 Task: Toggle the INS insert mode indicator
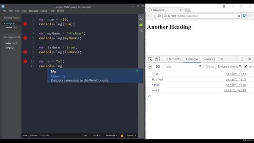tap(86, 135)
